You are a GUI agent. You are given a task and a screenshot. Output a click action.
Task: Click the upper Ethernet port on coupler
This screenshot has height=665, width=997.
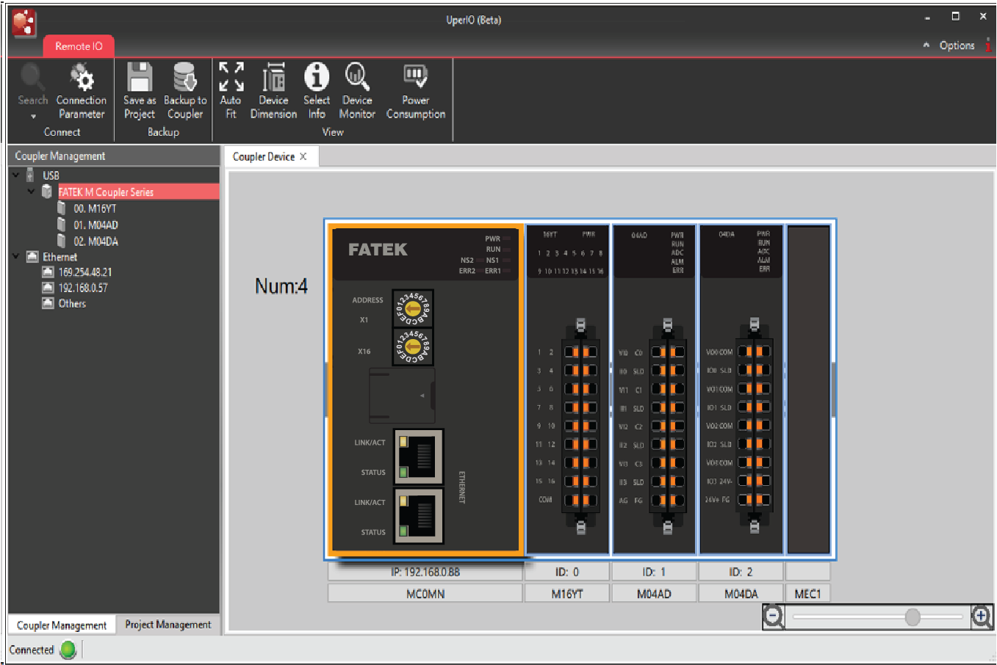point(419,457)
